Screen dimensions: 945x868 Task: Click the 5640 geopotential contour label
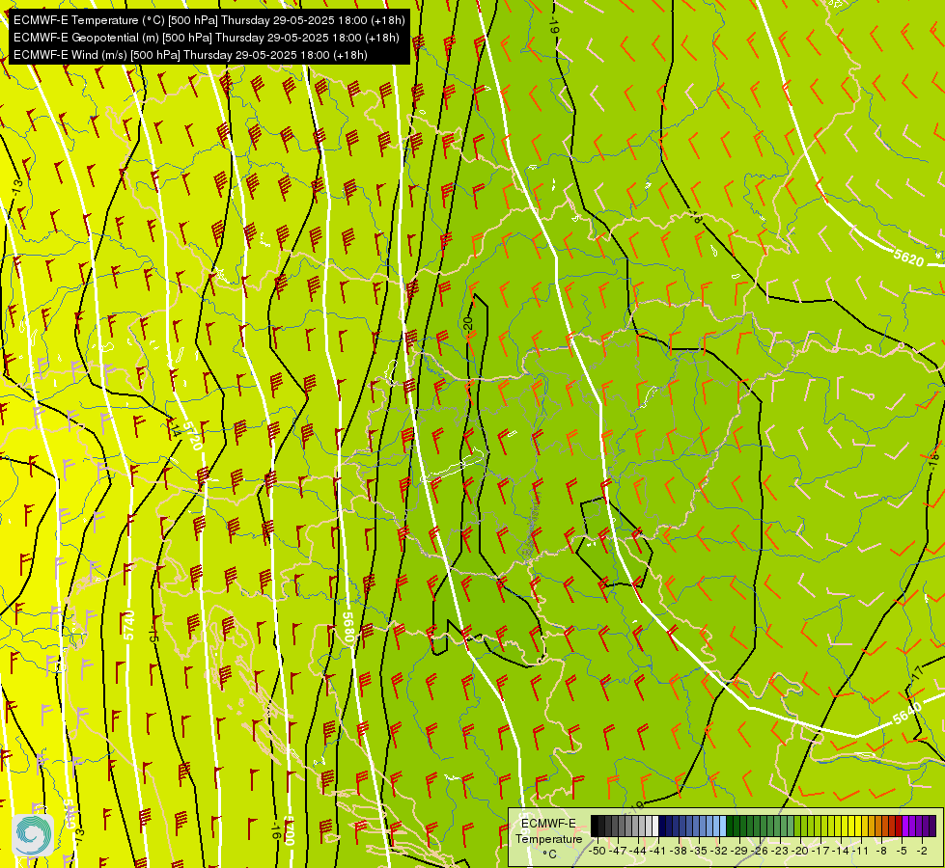pyautogui.click(x=907, y=714)
